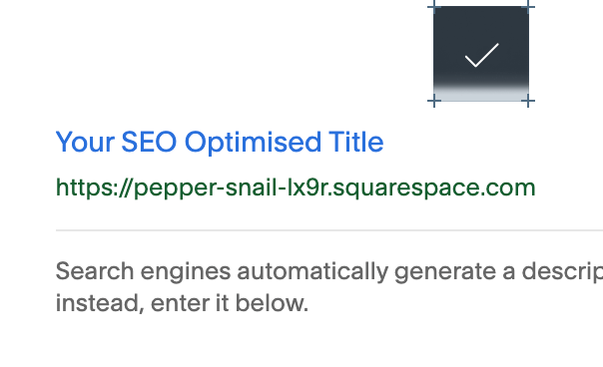The width and height of the screenshot is (603, 367).
Task: Click 'squarespace.com' in the green URL
Action: tap(434, 188)
